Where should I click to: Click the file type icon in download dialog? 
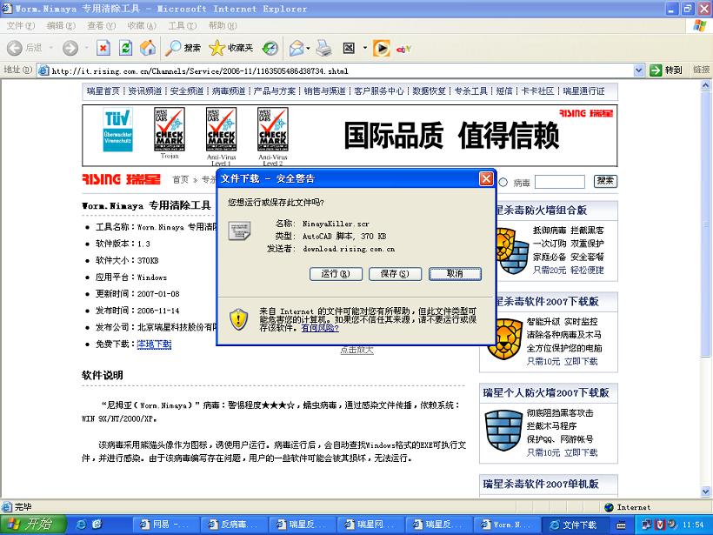point(239,231)
